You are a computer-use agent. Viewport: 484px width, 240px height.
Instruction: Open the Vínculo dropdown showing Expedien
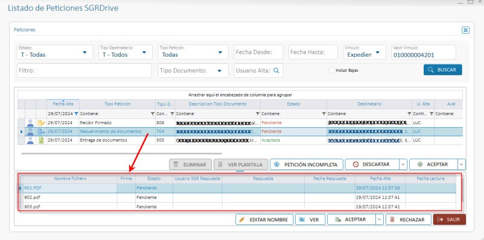(365, 52)
